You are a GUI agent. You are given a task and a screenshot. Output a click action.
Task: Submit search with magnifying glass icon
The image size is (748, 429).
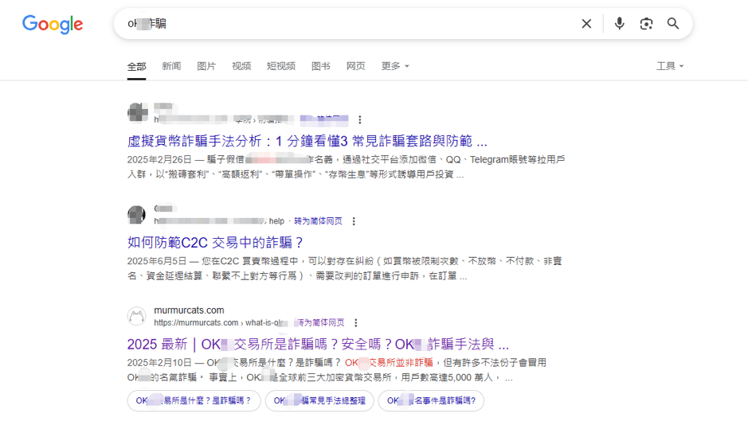[672, 23]
